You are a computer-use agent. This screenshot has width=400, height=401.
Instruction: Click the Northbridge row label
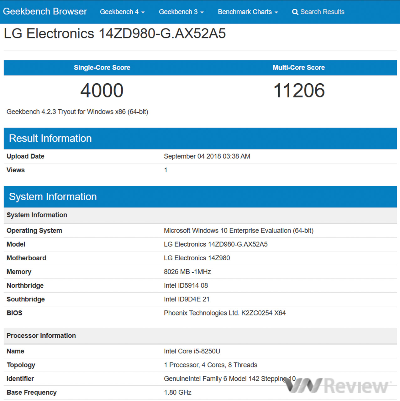coord(25,286)
